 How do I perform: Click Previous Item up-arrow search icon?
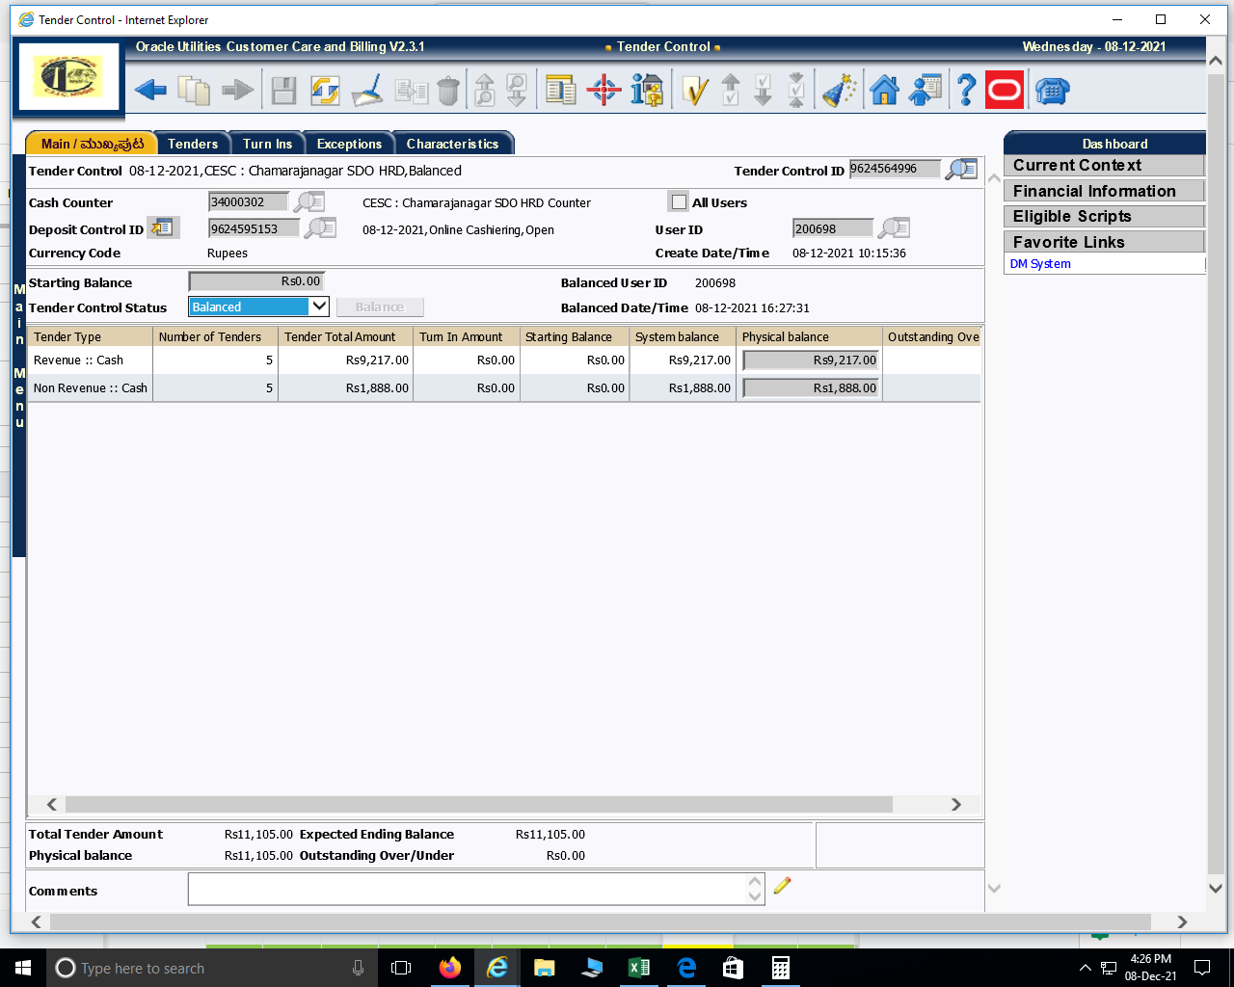click(485, 91)
